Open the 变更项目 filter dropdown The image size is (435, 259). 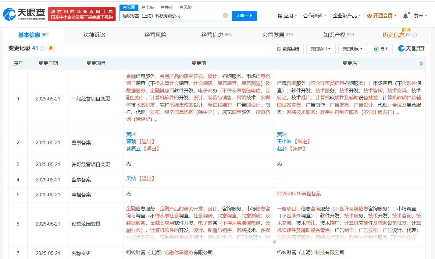click(x=321, y=49)
